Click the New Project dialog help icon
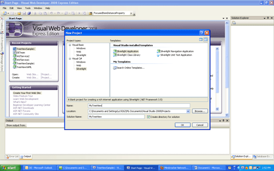Screen dimensions: 274x171 point(202,33)
